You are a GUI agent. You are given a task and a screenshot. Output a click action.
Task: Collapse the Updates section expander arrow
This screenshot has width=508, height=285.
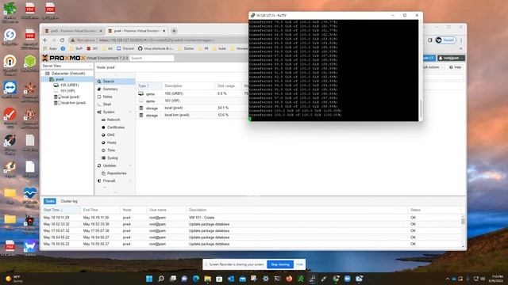pos(130,165)
